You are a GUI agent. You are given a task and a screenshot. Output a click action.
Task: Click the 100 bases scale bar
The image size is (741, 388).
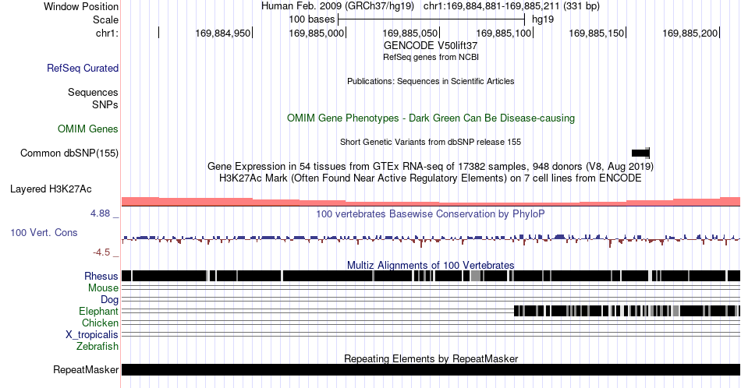[431, 19]
